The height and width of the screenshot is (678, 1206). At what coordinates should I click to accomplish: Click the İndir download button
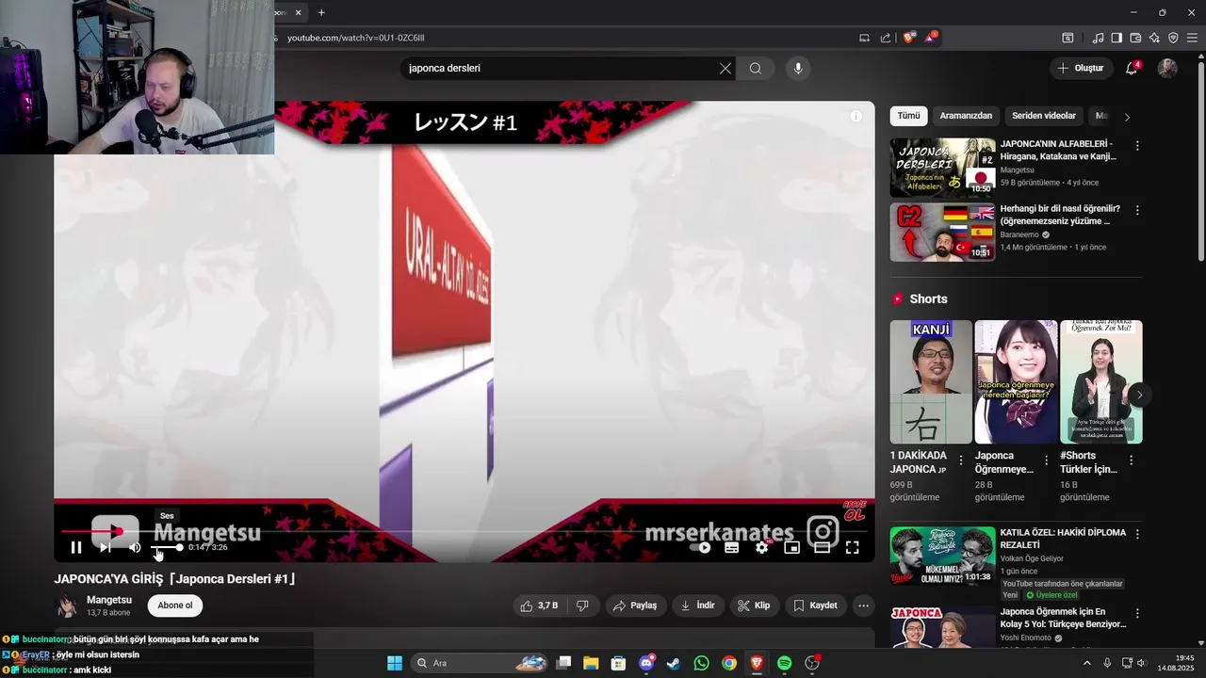(x=698, y=605)
